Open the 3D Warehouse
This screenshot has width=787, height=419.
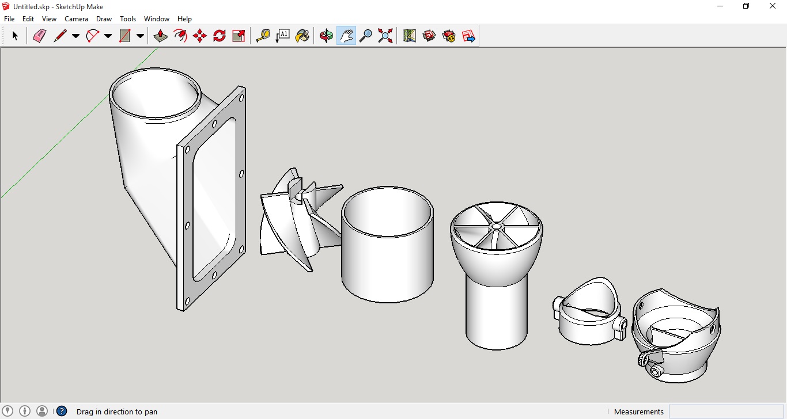429,36
